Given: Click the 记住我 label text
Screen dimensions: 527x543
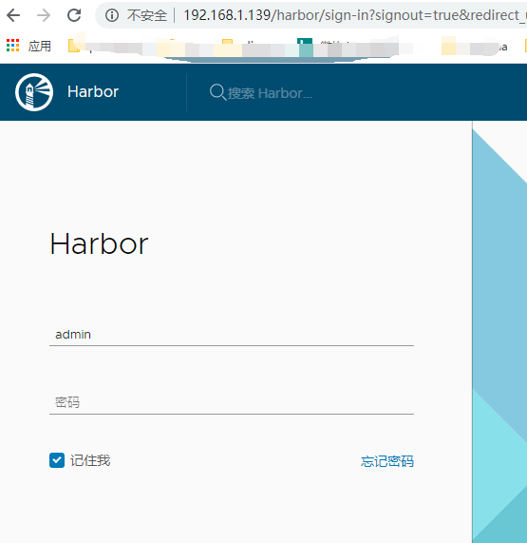Looking at the screenshot, I should tap(90, 460).
